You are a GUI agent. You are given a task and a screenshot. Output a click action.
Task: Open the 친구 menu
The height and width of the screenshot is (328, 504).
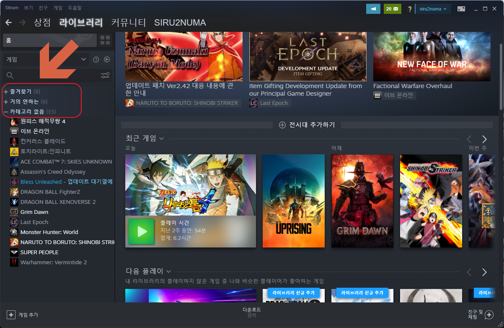point(43,8)
